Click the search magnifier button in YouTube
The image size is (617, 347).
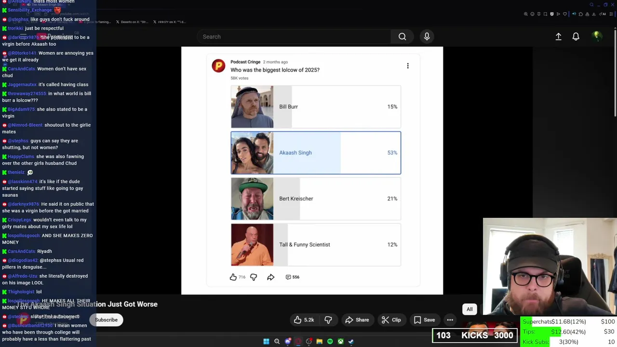click(x=402, y=37)
